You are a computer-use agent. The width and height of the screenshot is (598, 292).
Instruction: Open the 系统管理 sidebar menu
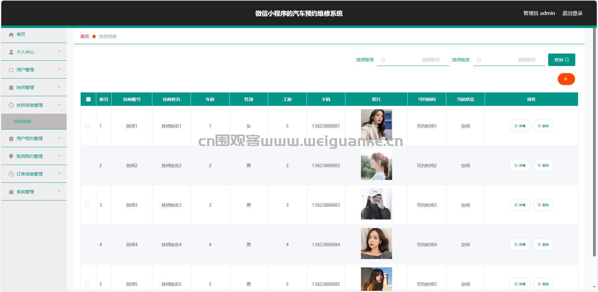click(x=34, y=192)
